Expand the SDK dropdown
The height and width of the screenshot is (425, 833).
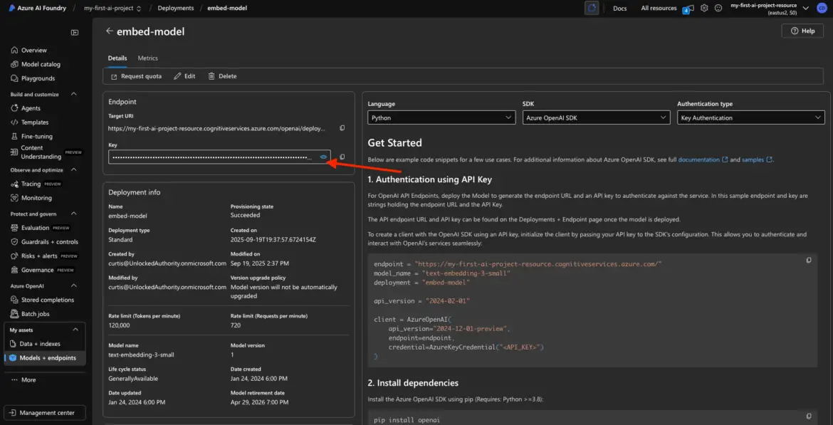point(595,117)
